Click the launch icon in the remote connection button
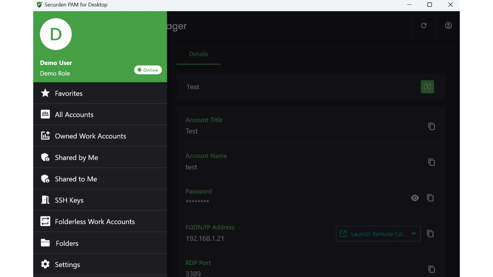Image resolution: width=493 pixels, height=277 pixels. (x=343, y=234)
